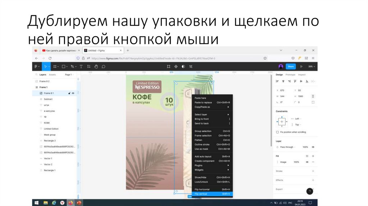Add a new Stroke with plus icon
Viewport: 368px width, 206px height.
313,171
